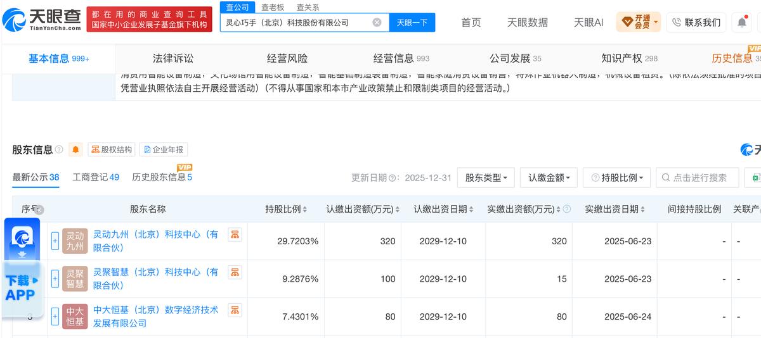The image size is (761, 338).
Task: Open equity structure icon for 灵聚智慧
Action: pos(235,272)
